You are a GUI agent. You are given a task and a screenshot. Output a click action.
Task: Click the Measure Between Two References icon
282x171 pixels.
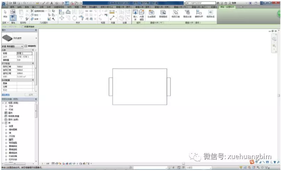112,18
